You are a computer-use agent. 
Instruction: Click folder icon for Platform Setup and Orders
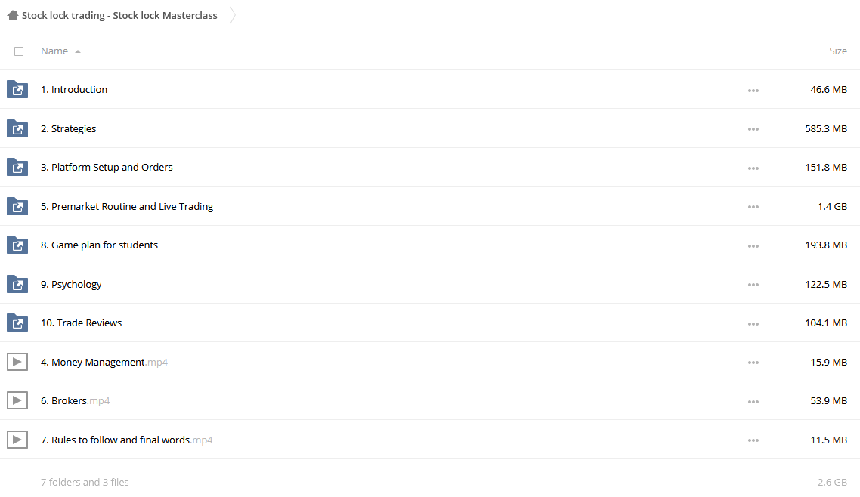17,167
